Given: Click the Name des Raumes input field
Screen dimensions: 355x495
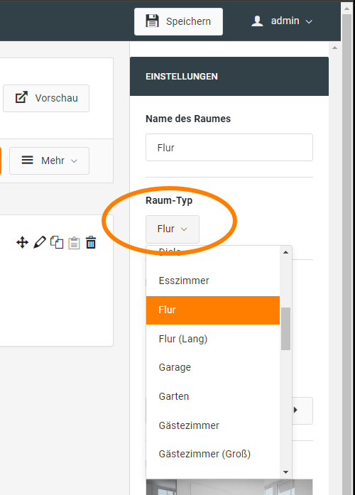Looking at the screenshot, I should point(229,148).
